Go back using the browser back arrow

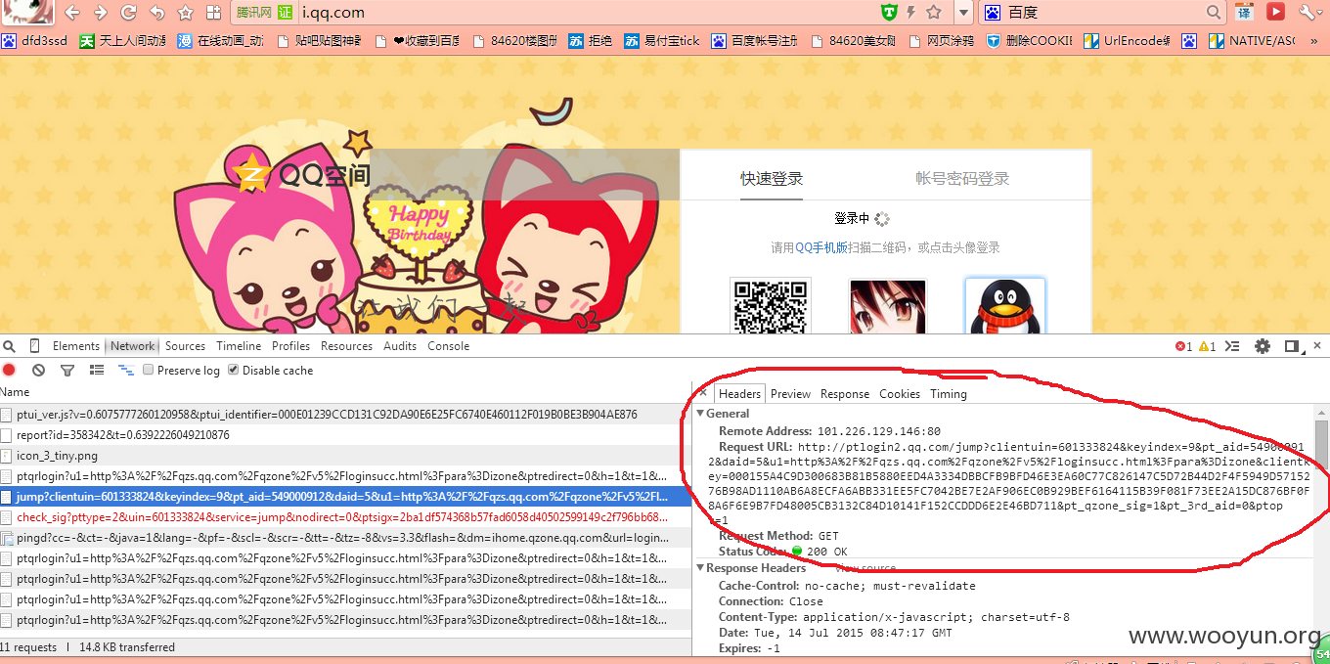point(72,13)
